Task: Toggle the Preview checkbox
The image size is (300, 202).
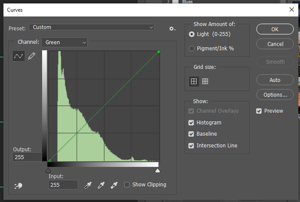Action: point(259,111)
